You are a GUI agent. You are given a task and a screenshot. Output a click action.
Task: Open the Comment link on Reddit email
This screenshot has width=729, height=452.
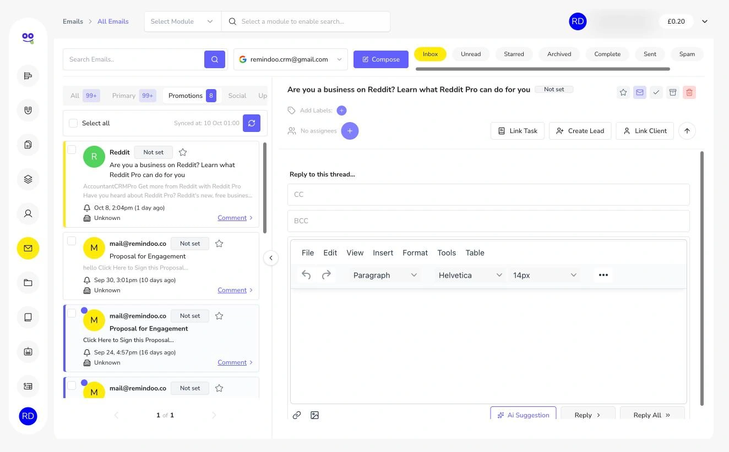coord(232,218)
